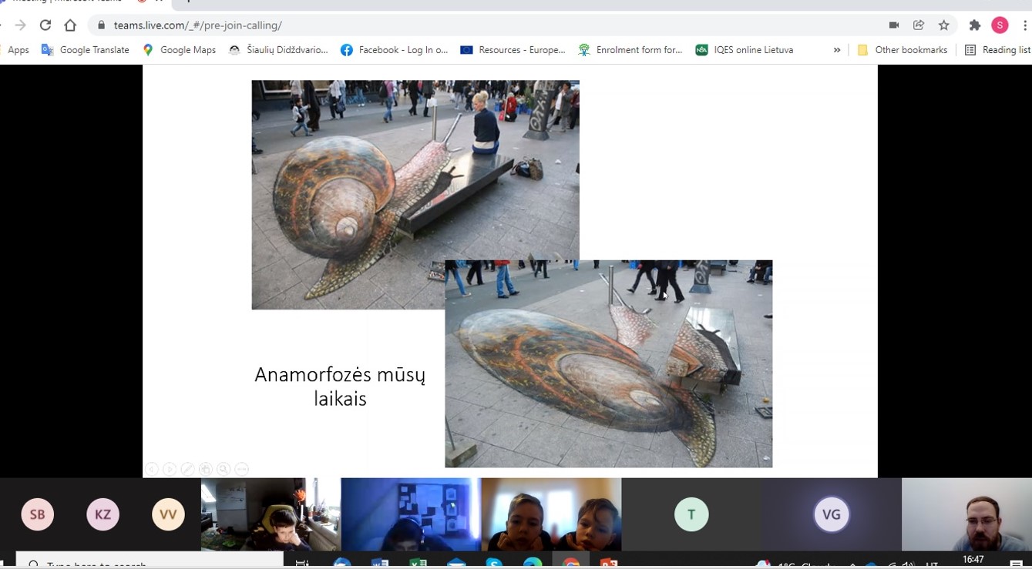Select participant SB avatar
1032x569 pixels.
point(38,514)
